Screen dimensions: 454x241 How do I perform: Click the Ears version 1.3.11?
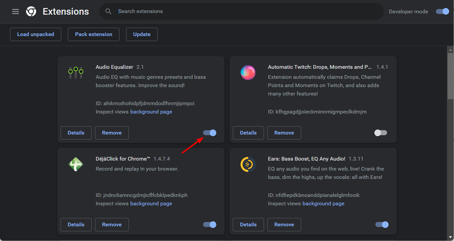[355, 159]
